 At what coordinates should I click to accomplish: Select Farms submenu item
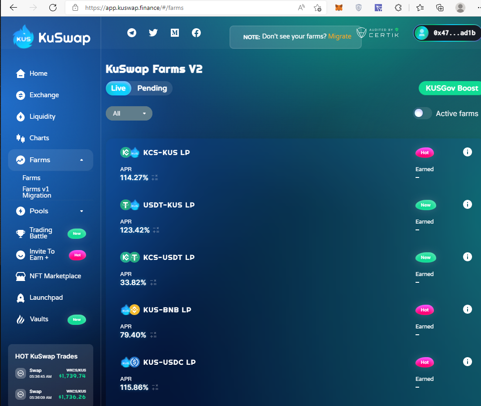click(31, 178)
